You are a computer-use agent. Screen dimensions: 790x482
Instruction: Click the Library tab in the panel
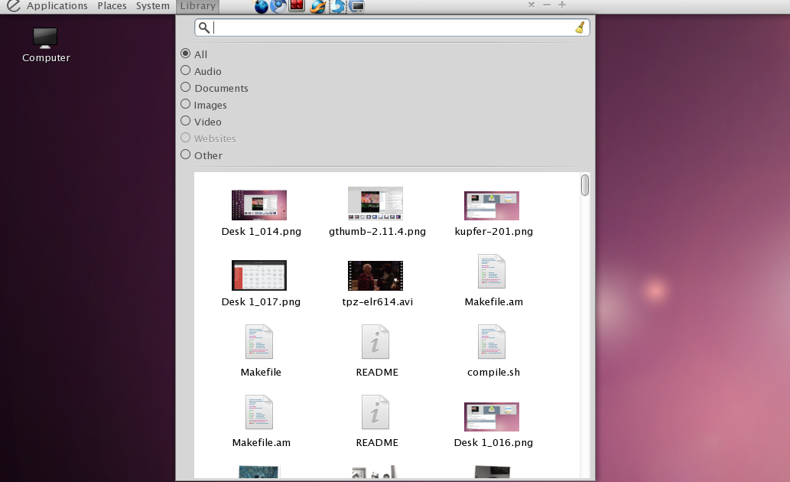click(x=197, y=5)
